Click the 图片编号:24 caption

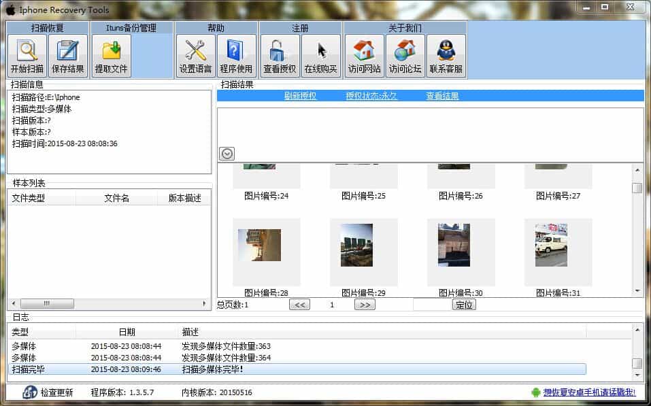point(266,196)
